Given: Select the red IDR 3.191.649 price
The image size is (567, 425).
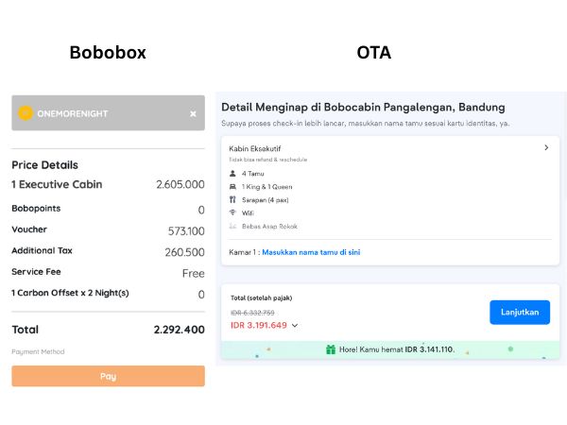Looking at the screenshot, I should (259, 325).
